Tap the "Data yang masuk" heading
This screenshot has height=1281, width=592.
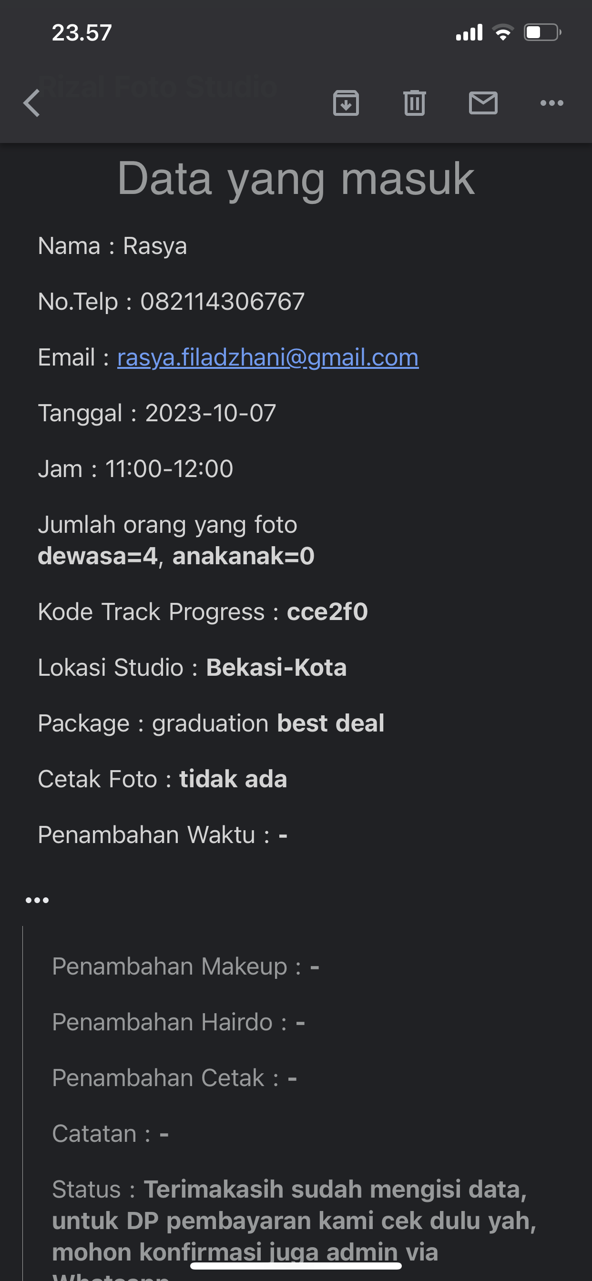[296, 179]
